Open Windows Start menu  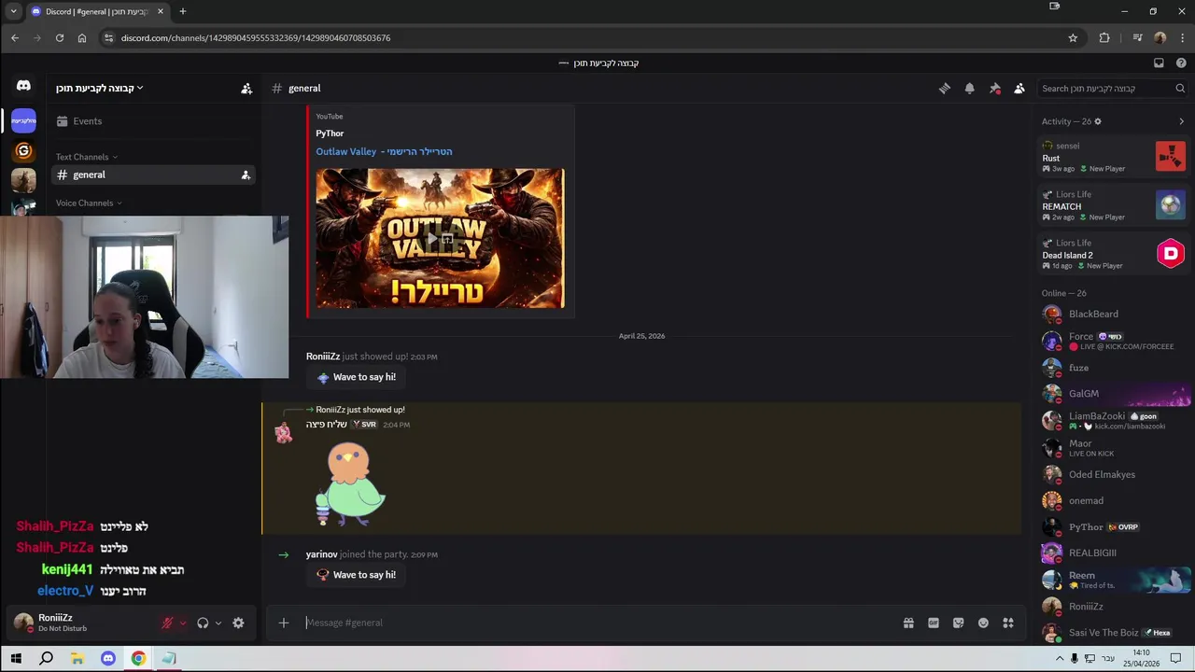pyautogui.click(x=16, y=659)
